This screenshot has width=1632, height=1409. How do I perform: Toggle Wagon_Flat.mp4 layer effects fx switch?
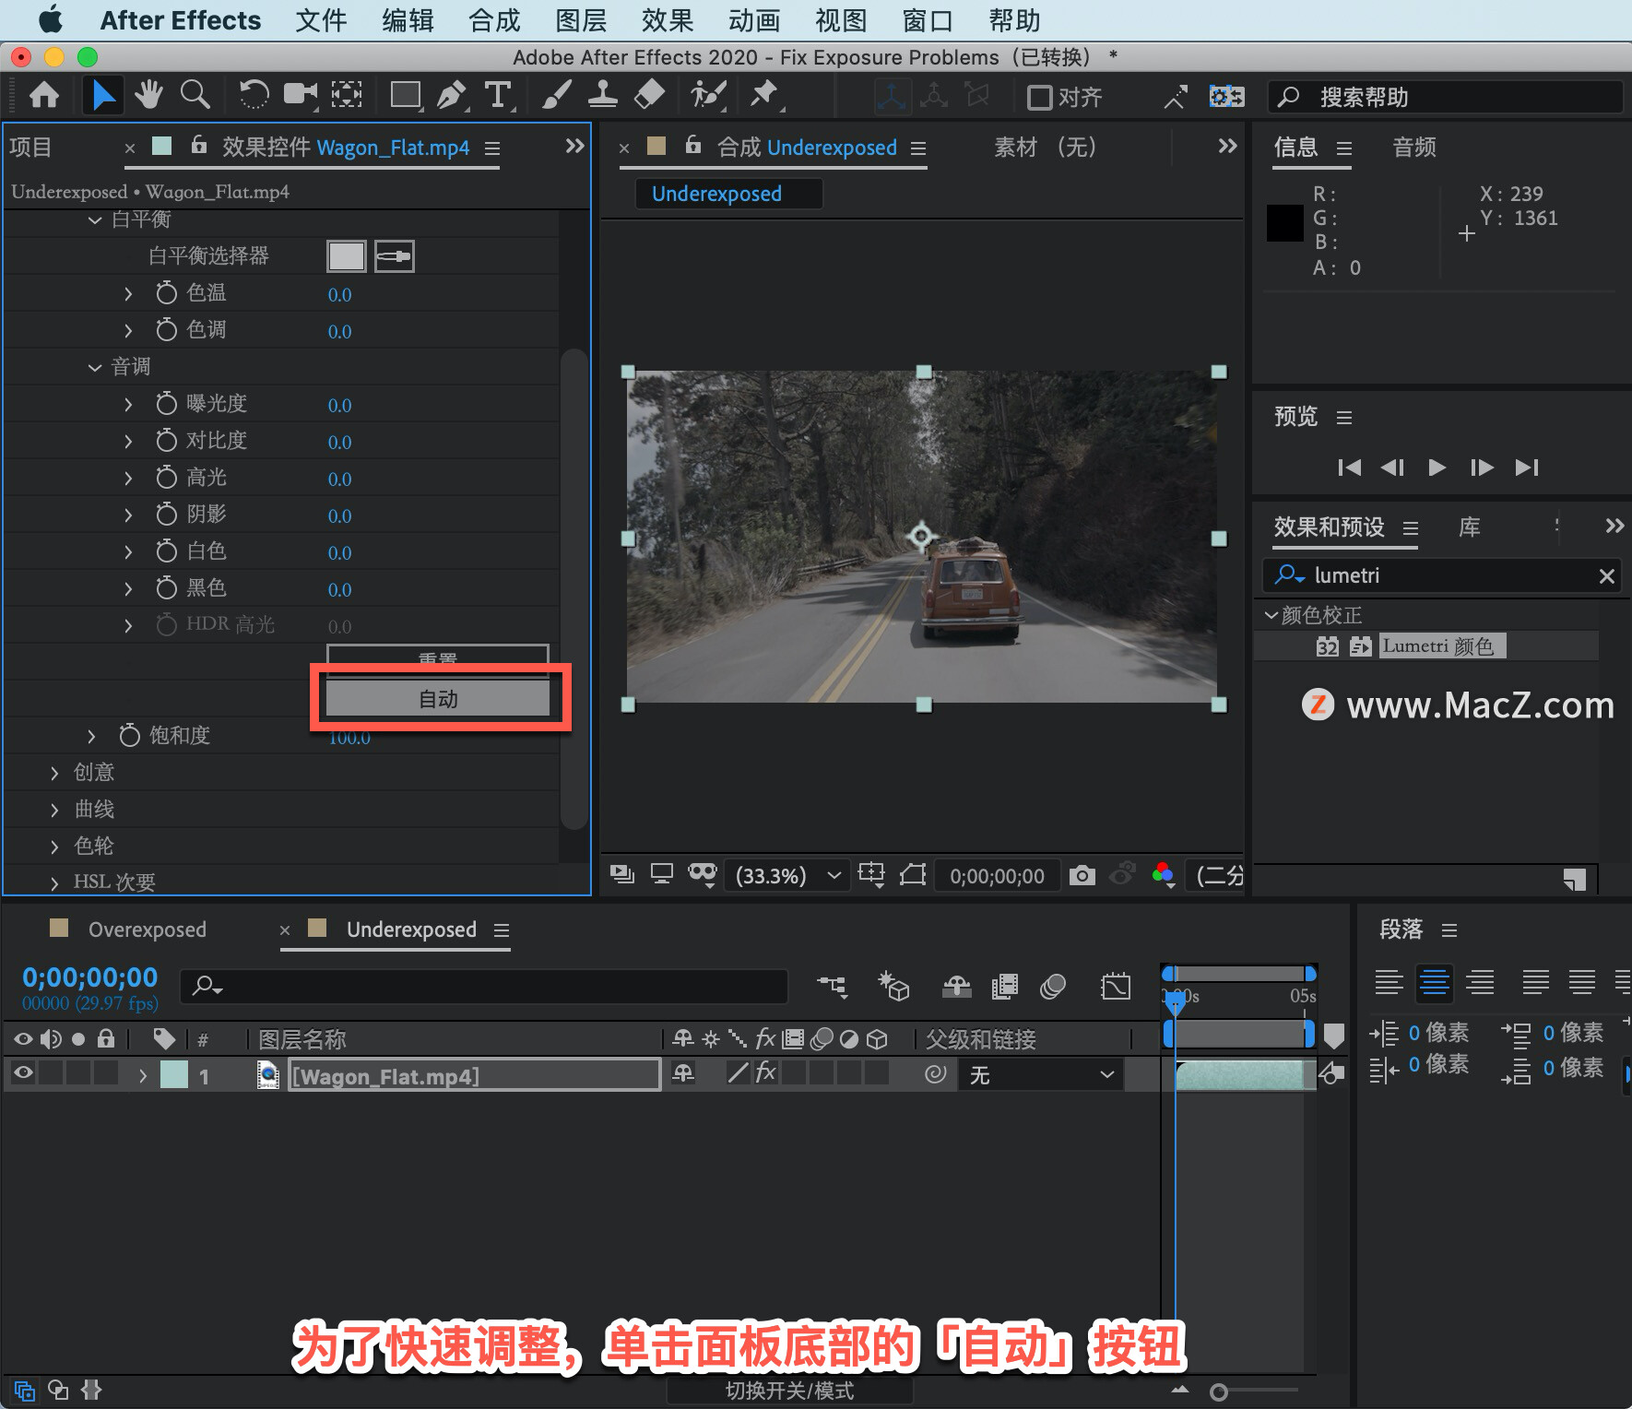(x=765, y=1072)
